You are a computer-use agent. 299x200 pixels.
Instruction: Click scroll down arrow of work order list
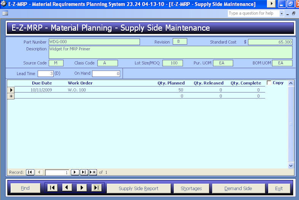tap(291, 166)
